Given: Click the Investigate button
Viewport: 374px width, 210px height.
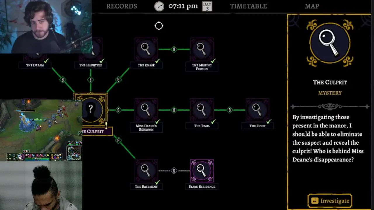Looking at the screenshot, I should [x=330, y=201].
